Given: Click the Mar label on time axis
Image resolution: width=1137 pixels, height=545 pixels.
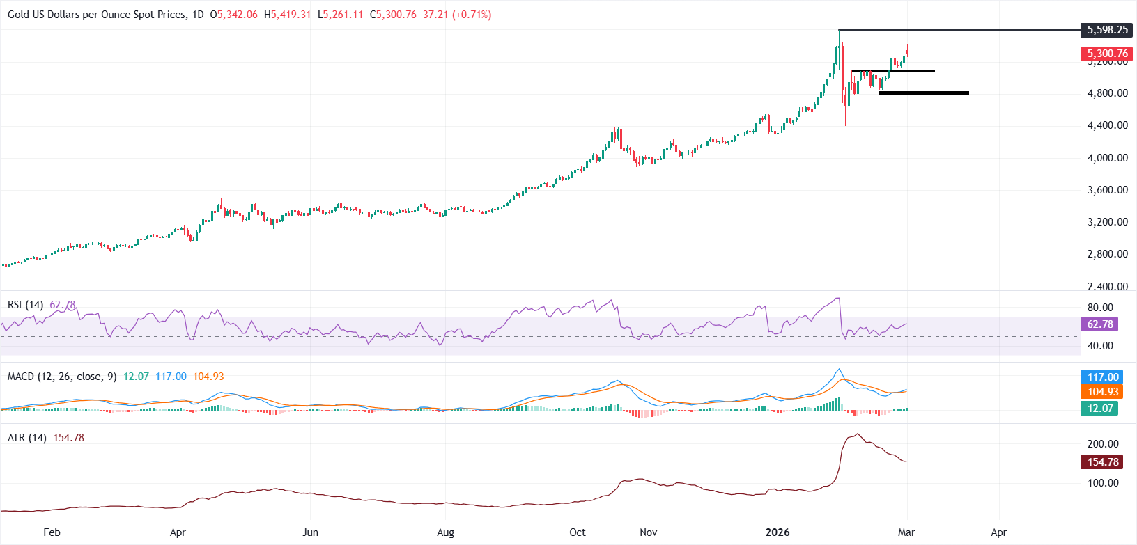Looking at the screenshot, I should point(906,532).
